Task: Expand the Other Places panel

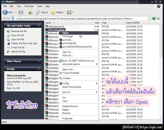Action: 39,61
